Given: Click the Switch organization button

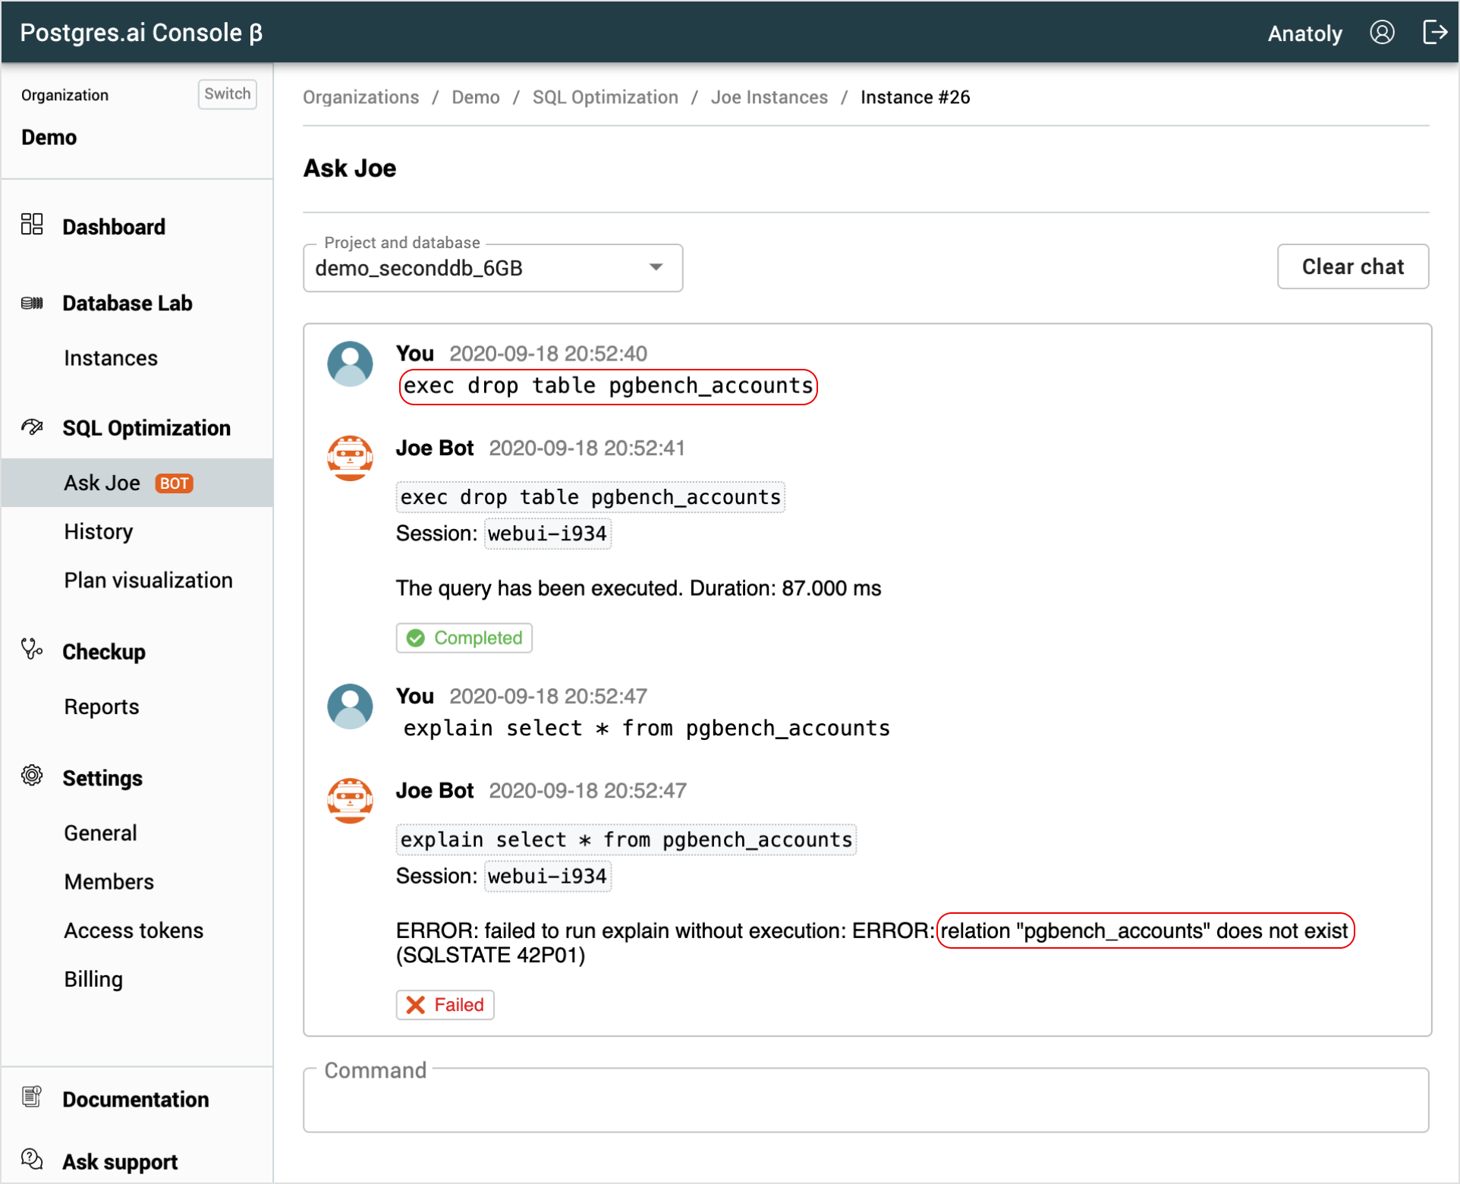Looking at the screenshot, I should click(x=227, y=94).
